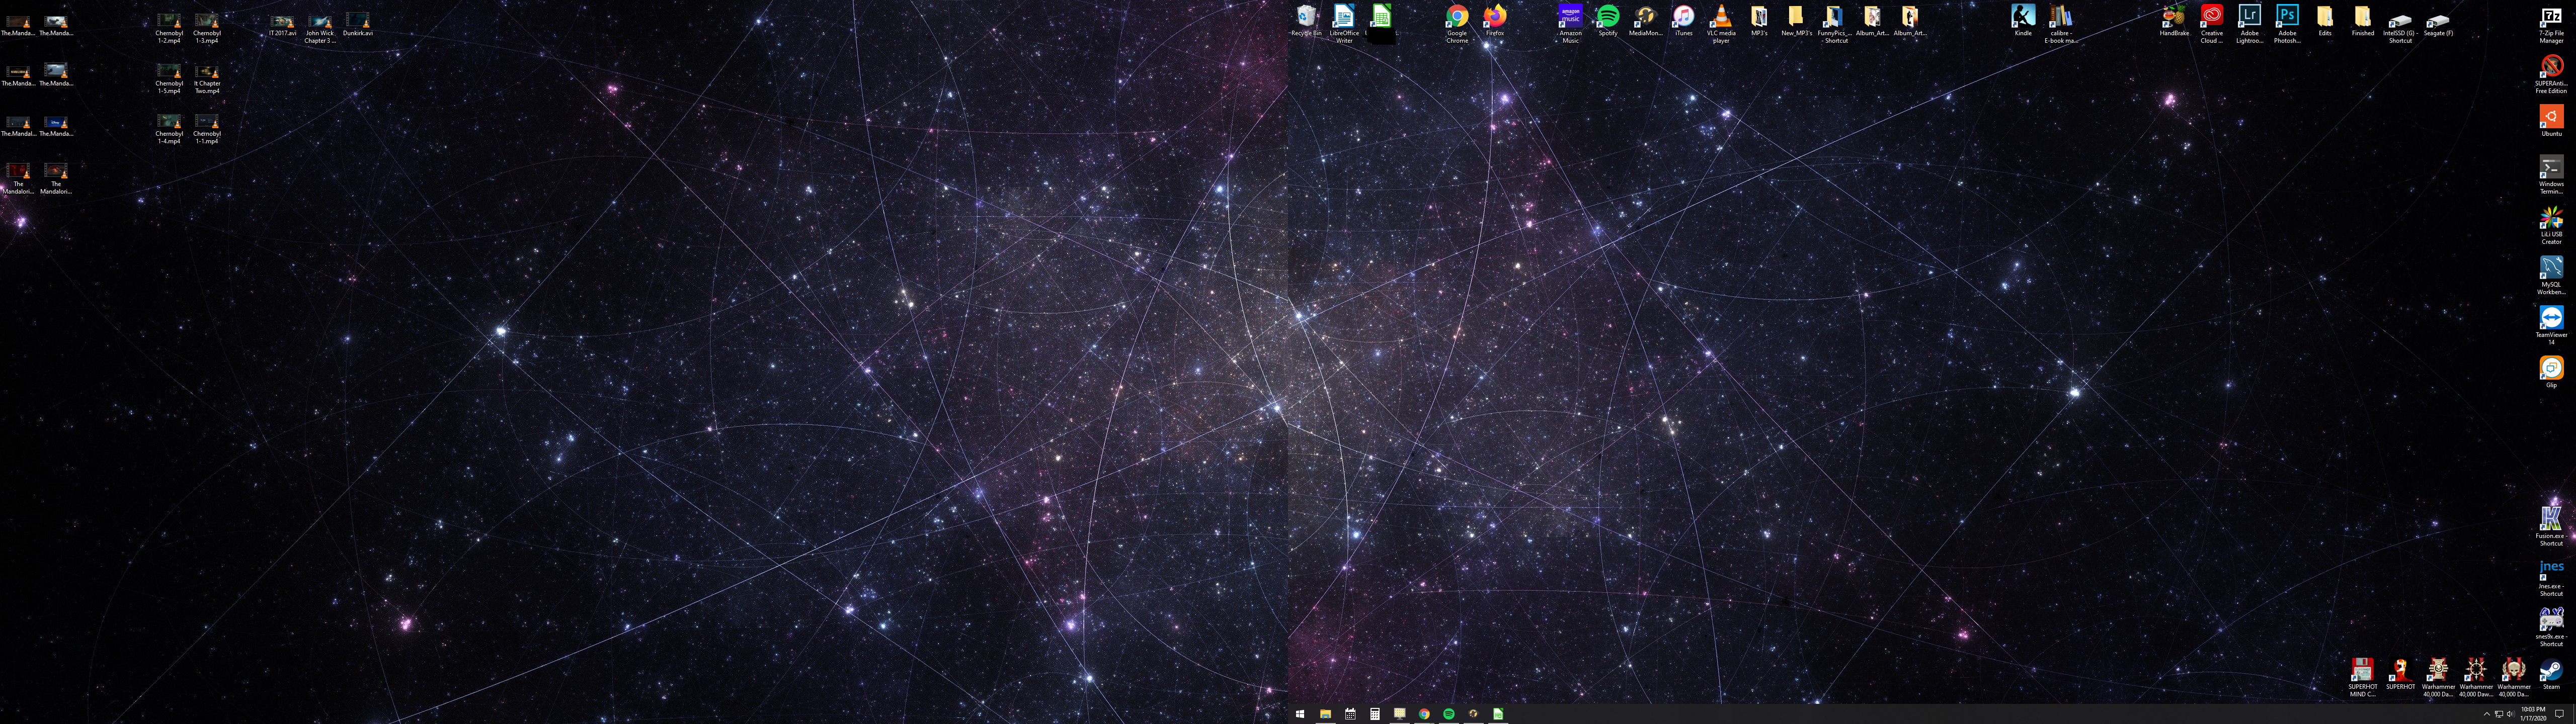Select Chernobyl 1-3.mp4 video file
2576x724 pixels.
207,28
